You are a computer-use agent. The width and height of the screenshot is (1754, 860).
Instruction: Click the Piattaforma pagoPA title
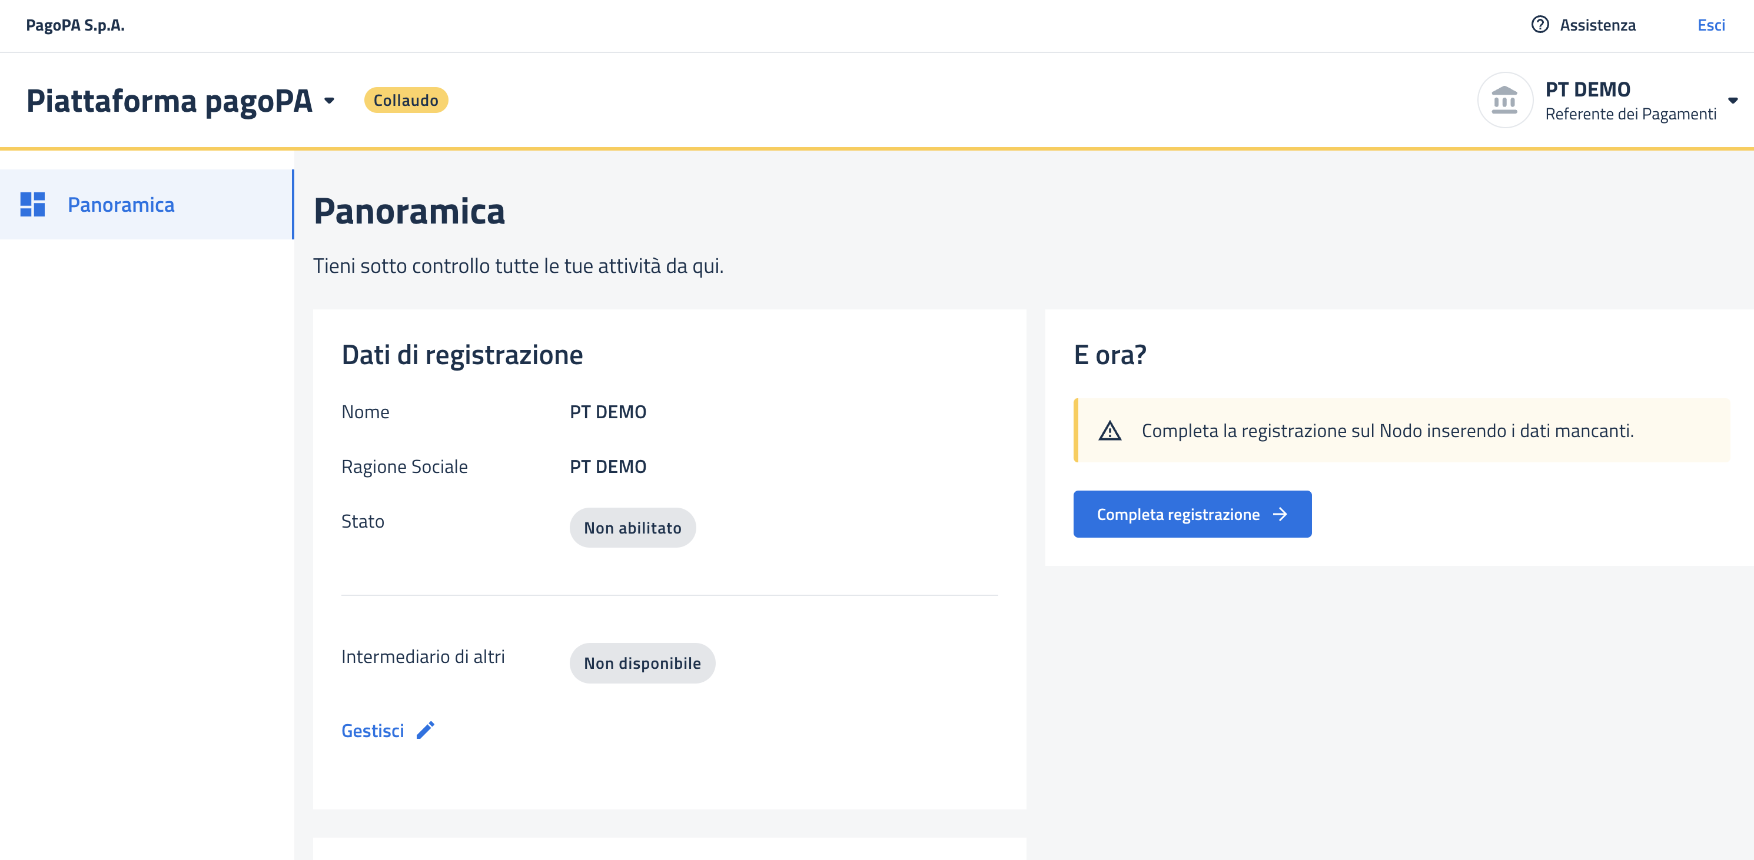coord(170,101)
